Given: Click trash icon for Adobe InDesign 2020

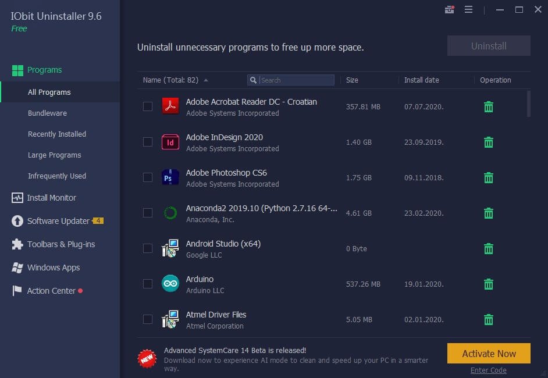Looking at the screenshot, I should 488,142.
